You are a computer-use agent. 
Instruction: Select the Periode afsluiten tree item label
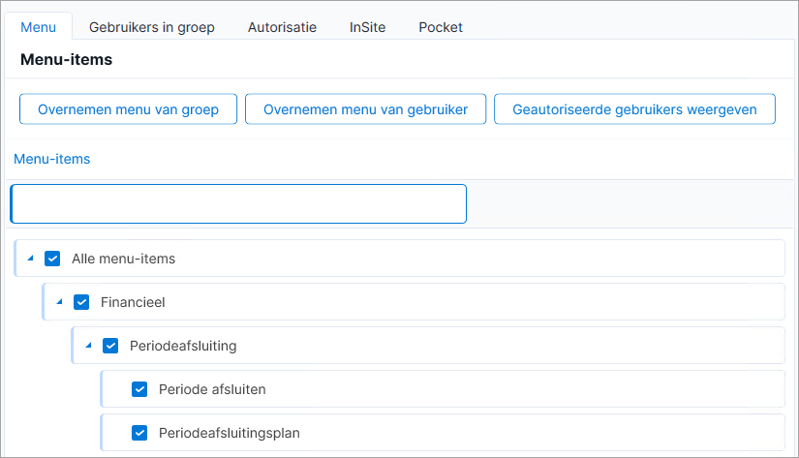(x=212, y=389)
